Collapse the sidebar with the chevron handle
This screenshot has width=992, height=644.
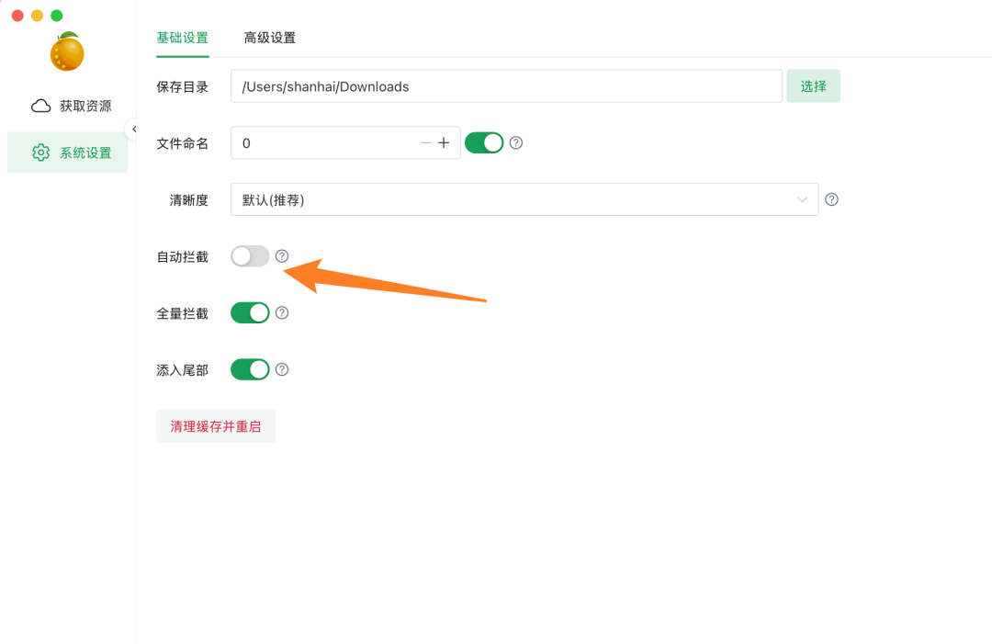point(134,130)
